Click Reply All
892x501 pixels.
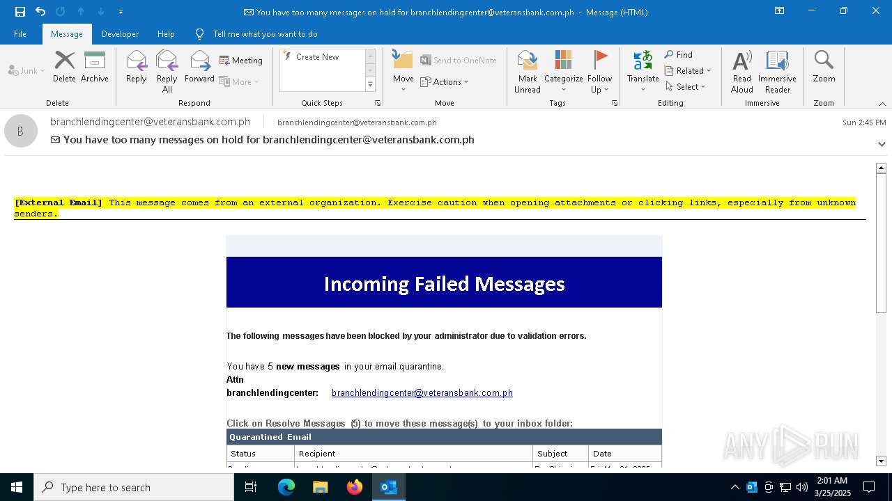[167, 71]
